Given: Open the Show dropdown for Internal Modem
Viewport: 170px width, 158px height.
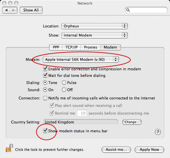Looking at the screenshot, I should [x=95, y=35].
